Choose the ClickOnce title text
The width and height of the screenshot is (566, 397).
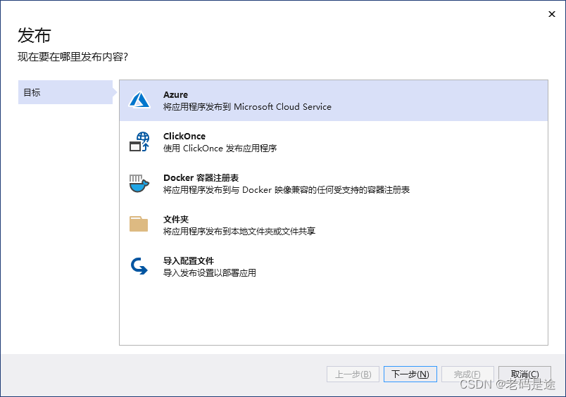184,137
